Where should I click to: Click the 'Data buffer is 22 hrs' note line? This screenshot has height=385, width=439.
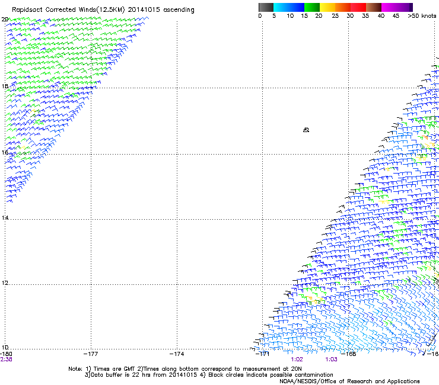click(x=209, y=375)
